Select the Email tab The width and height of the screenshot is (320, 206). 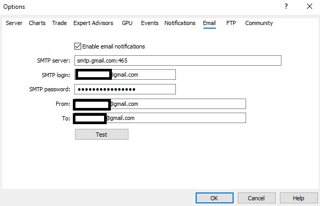tap(209, 23)
